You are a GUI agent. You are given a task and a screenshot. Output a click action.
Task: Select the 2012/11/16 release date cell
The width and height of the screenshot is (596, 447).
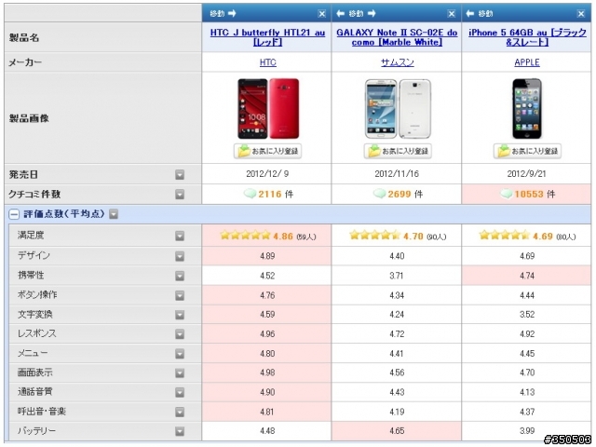click(x=397, y=174)
